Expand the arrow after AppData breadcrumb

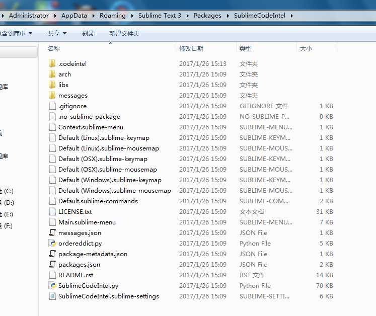93,16
